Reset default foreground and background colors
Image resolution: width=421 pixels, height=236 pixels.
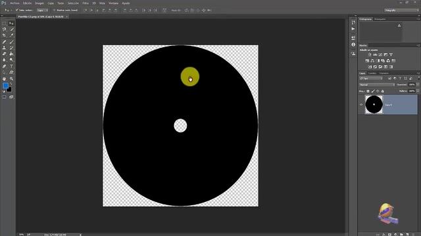click(x=4, y=91)
